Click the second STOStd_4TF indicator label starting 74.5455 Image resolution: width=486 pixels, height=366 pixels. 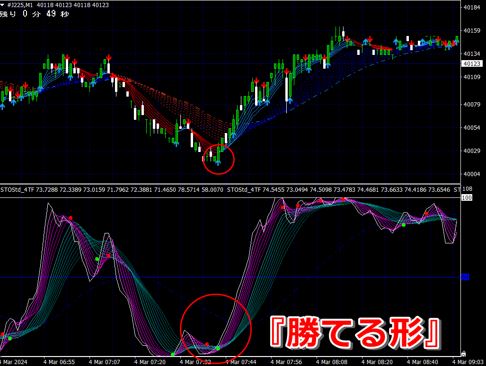click(x=338, y=189)
